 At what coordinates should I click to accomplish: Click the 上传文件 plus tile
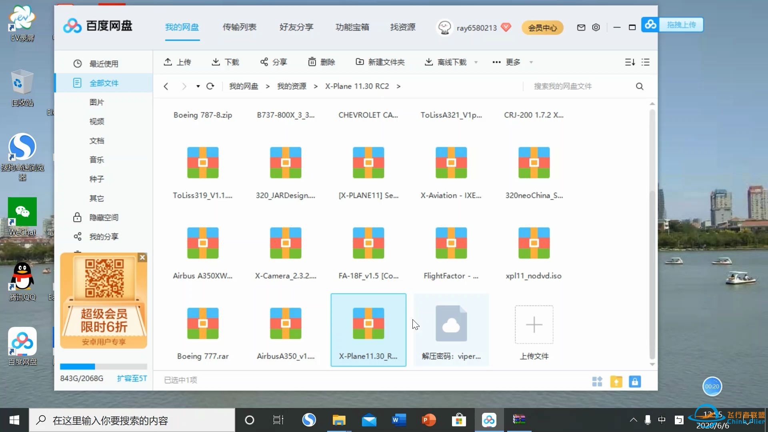[534, 325]
